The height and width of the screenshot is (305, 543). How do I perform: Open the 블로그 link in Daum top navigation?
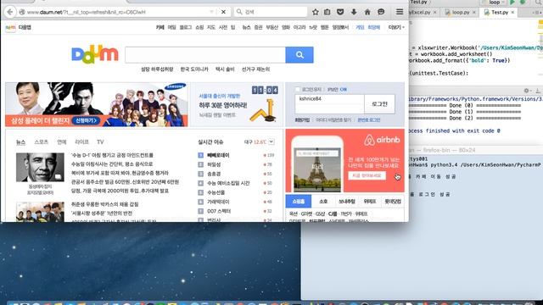(x=186, y=27)
